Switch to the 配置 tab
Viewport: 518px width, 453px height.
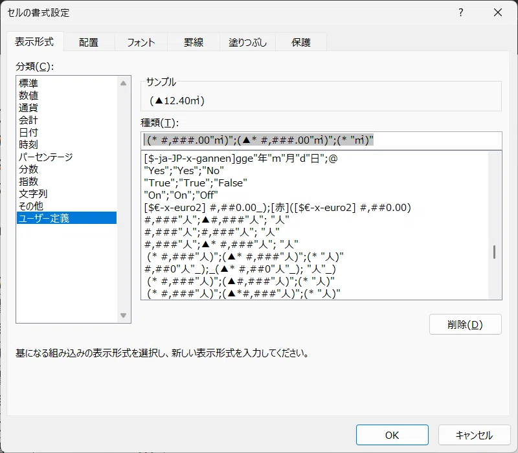coord(89,42)
